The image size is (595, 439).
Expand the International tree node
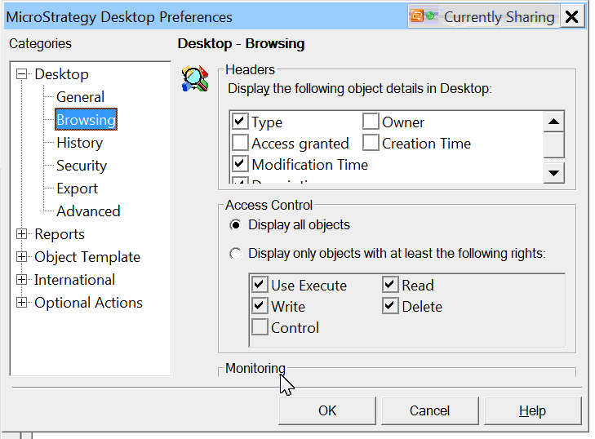(x=22, y=280)
